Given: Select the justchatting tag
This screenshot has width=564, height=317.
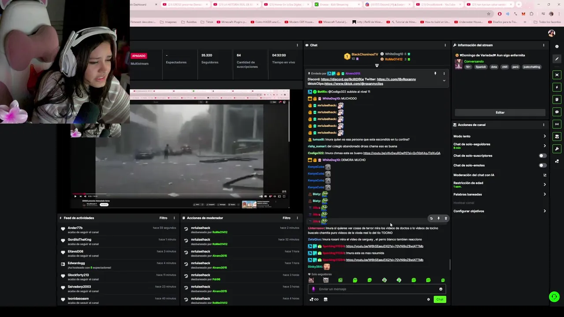Looking at the screenshot, I should click(531, 67).
